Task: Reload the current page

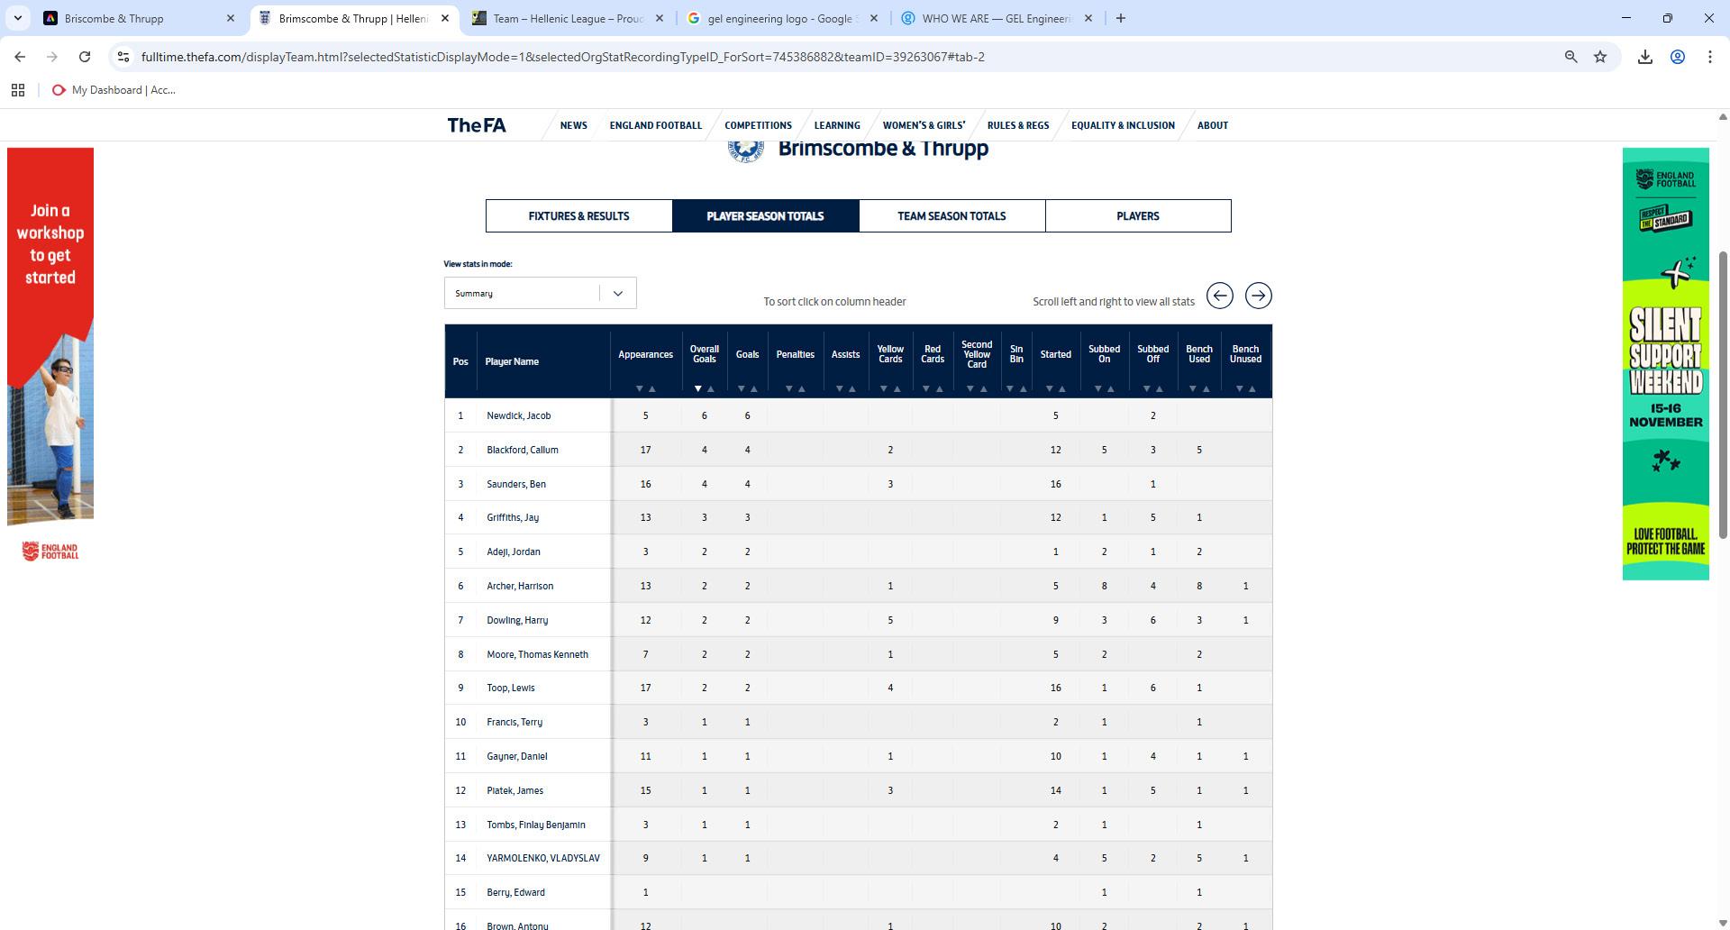Action: [x=85, y=57]
